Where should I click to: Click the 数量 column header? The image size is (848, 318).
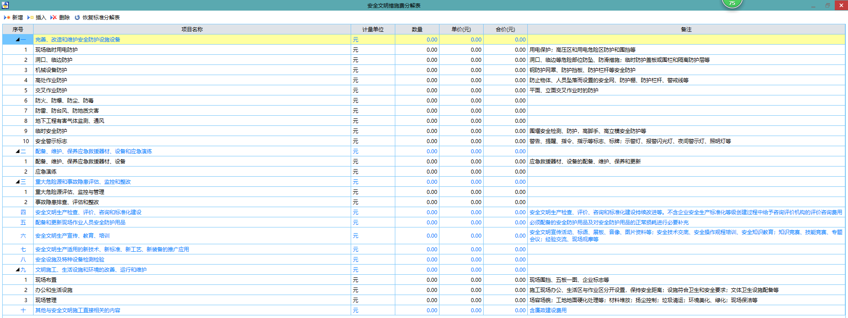(417, 29)
